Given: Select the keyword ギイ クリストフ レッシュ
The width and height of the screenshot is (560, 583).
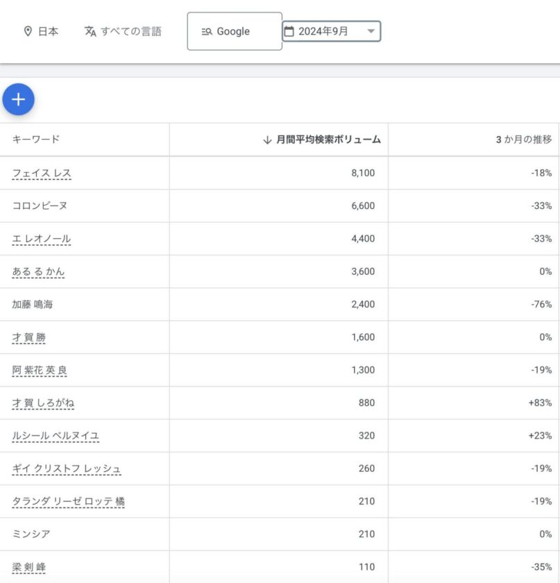Looking at the screenshot, I should [x=67, y=468].
